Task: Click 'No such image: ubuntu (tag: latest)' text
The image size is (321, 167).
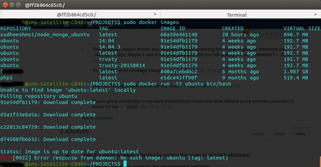Action: click(174, 158)
